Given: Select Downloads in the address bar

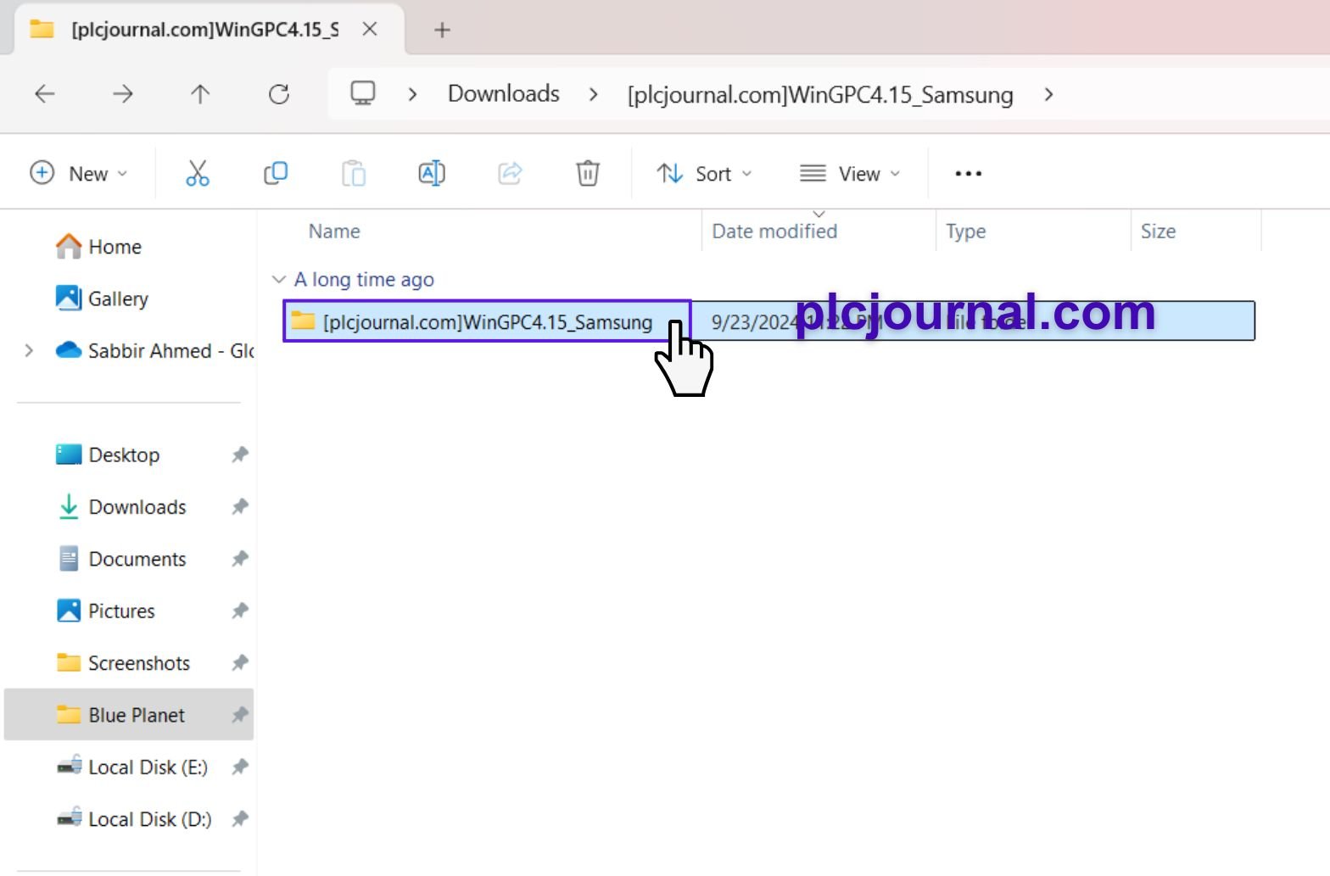Looking at the screenshot, I should (x=504, y=93).
